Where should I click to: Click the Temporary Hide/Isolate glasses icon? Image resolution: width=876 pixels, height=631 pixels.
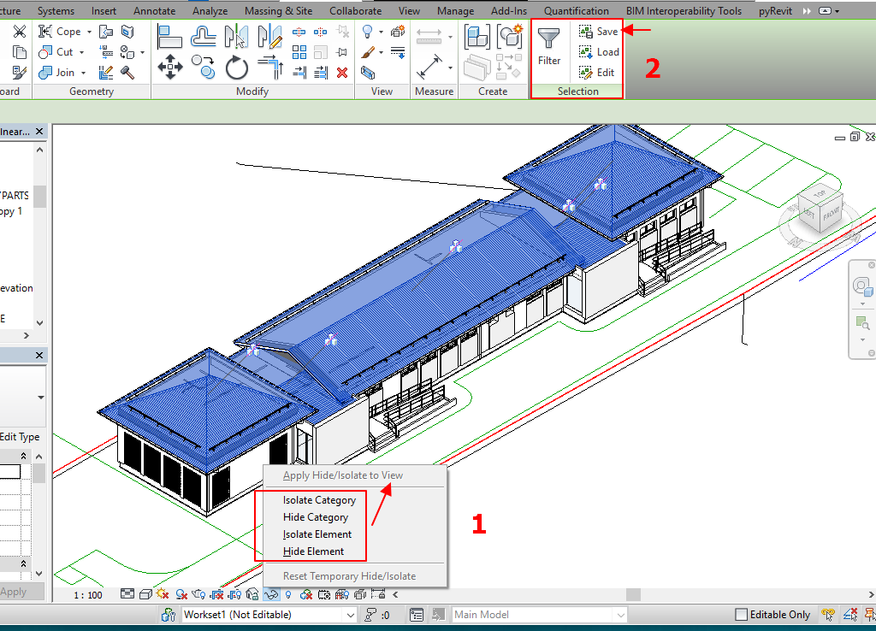click(272, 593)
